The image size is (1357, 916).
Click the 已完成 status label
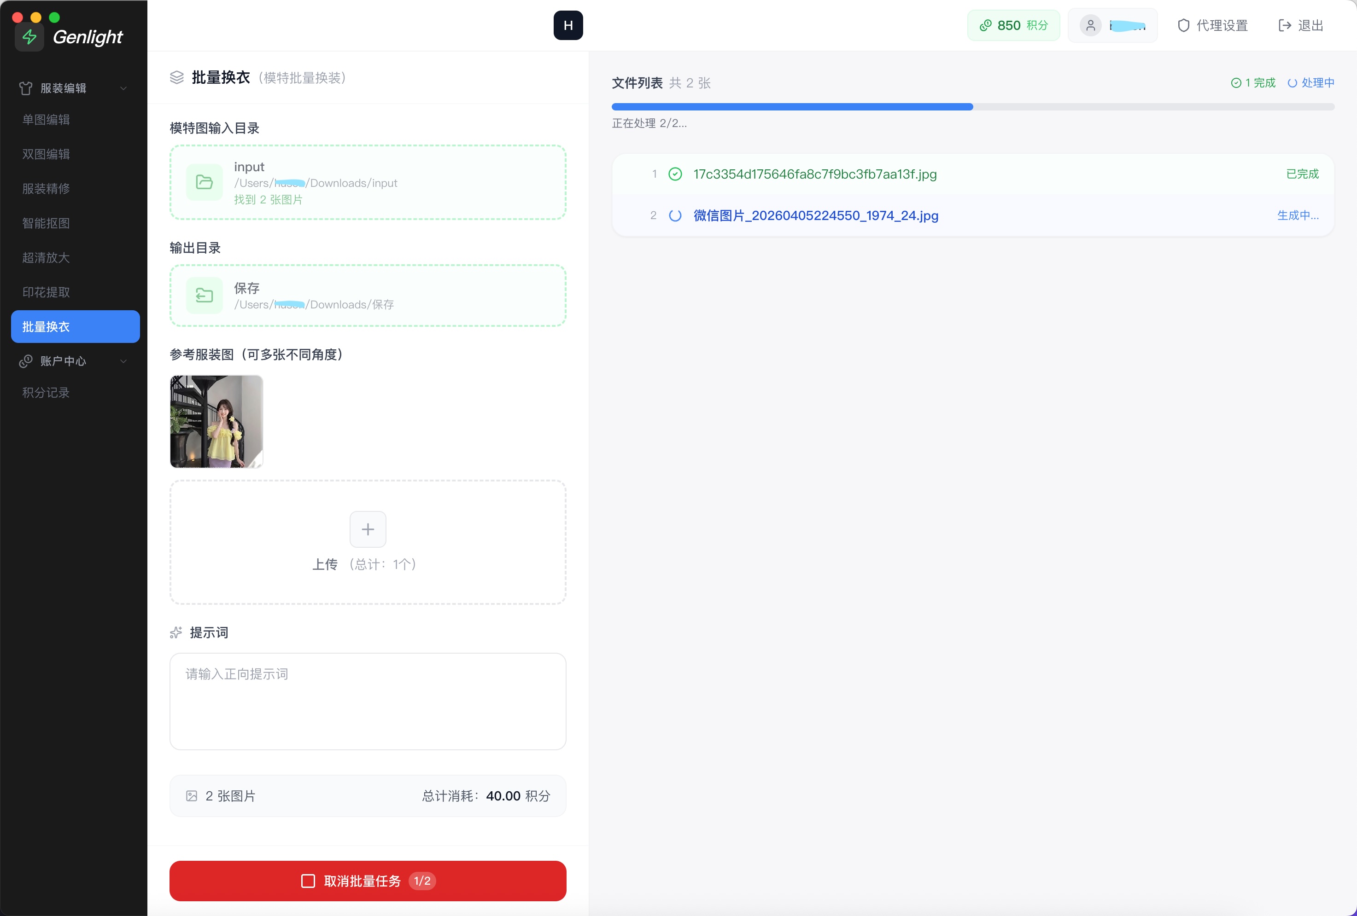(x=1303, y=174)
